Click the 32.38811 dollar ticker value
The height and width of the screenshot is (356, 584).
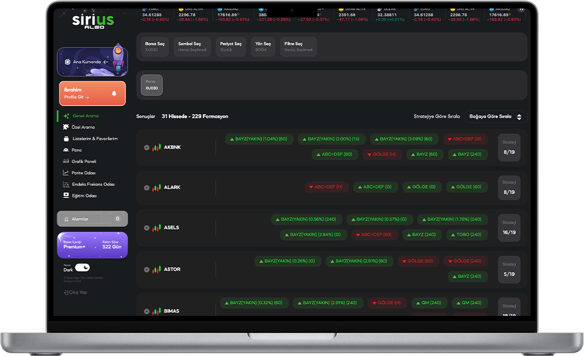[x=387, y=15]
